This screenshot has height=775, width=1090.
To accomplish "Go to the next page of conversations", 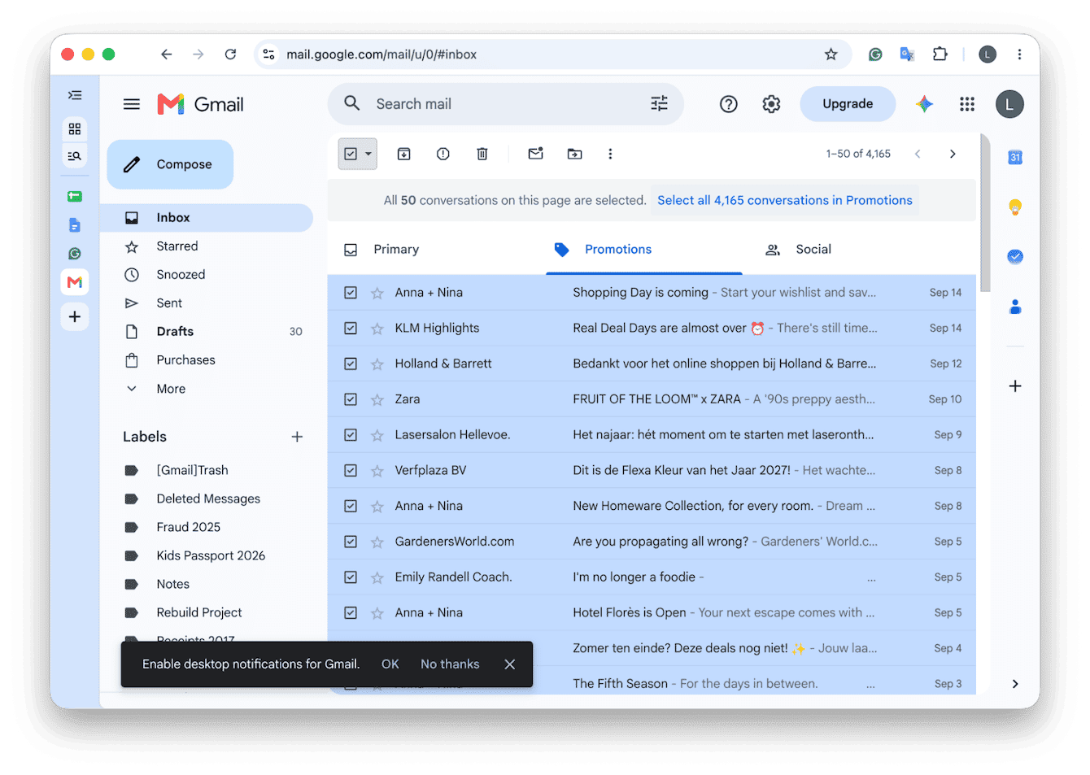I will (x=953, y=154).
